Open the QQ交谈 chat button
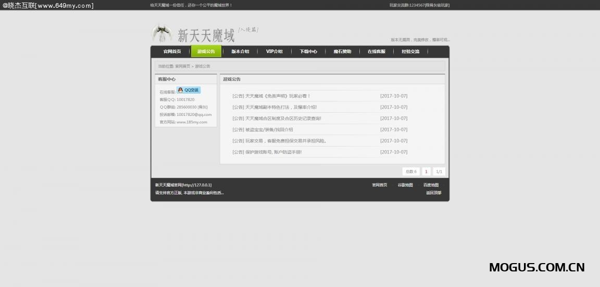 (x=189, y=90)
